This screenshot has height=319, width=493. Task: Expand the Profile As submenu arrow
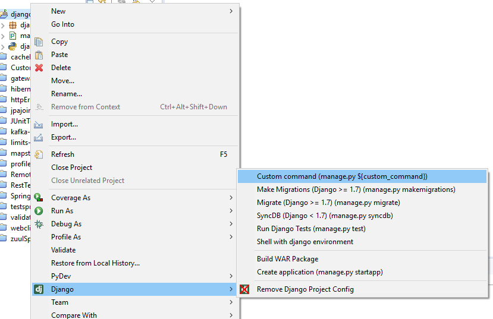(231, 237)
